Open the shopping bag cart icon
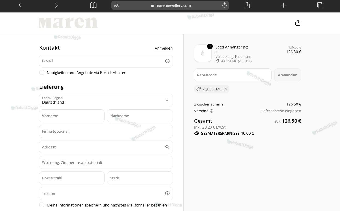The width and height of the screenshot is (340, 211). point(298,23)
